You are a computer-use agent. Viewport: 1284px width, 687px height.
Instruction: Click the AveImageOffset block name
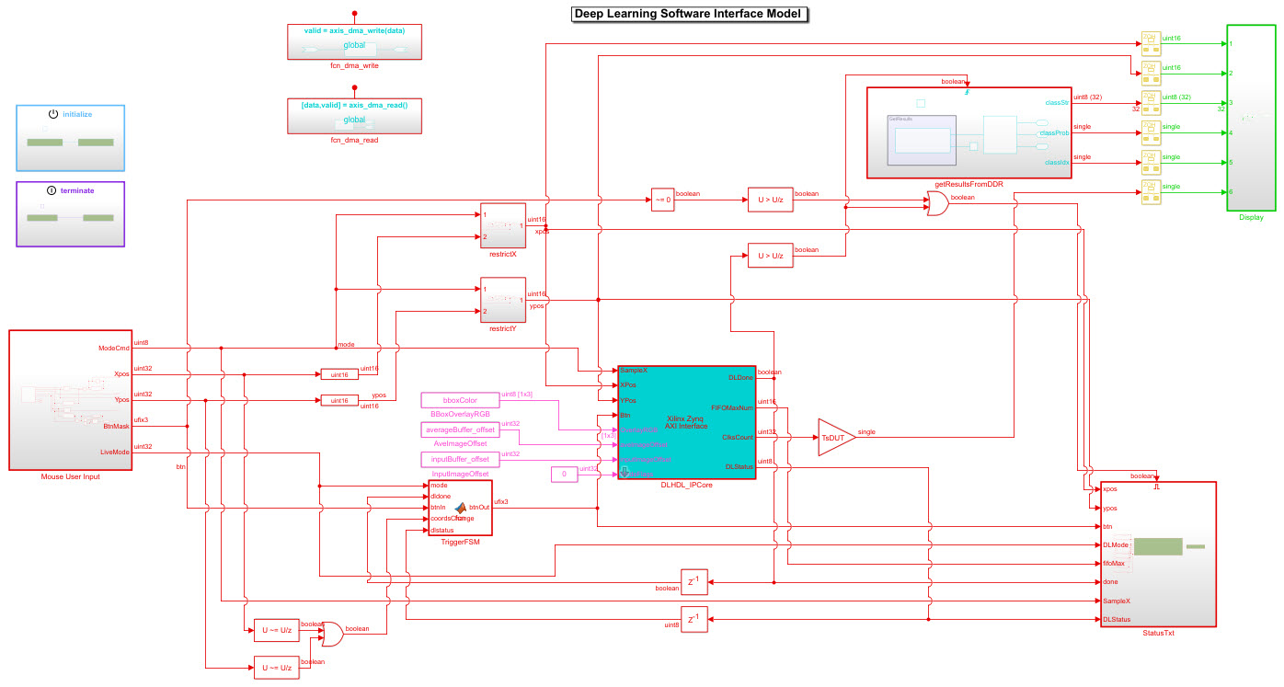coord(460,444)
